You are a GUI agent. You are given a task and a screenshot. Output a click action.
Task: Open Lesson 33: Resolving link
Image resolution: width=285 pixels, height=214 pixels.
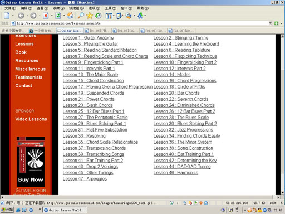(84, 136)
